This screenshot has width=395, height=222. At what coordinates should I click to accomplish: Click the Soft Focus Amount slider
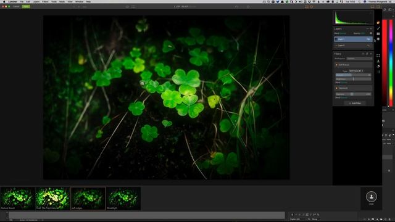[x=353, y=75]
